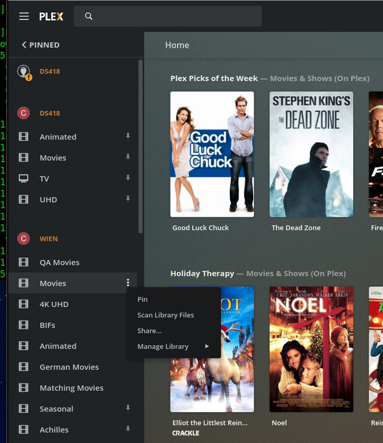Focus the search input field
The height and width of the screenshot is (443, 383).
click(168, 16)
